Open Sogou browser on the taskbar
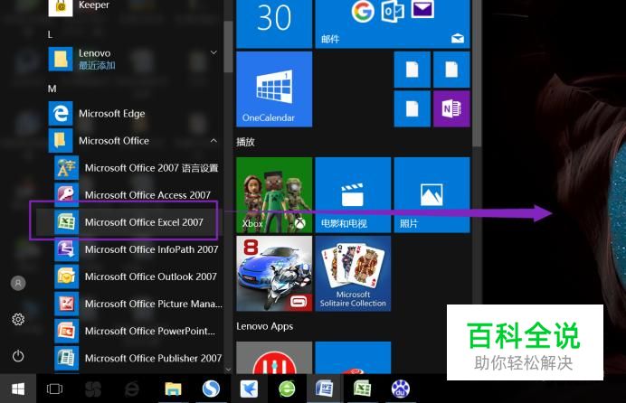 (x=211, y=389)
